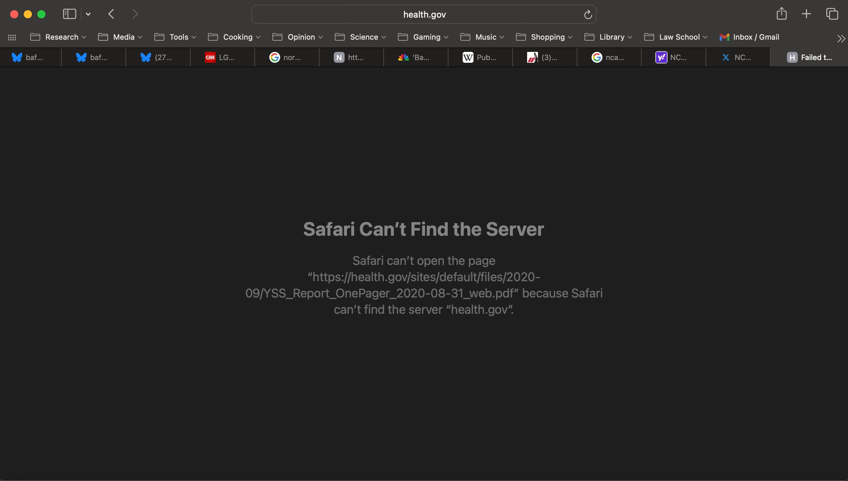
Task: Click the health.gov address bar
Action: coord(424,15)
